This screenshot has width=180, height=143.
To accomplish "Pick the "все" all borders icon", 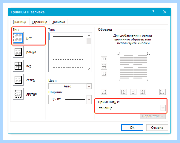I will coord(18,66).
